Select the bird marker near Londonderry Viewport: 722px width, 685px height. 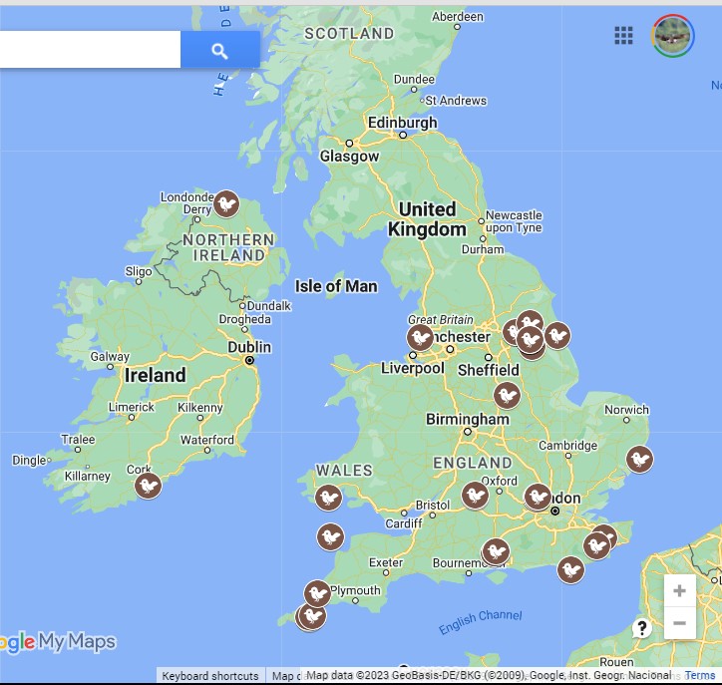click(x=226, y=204)
